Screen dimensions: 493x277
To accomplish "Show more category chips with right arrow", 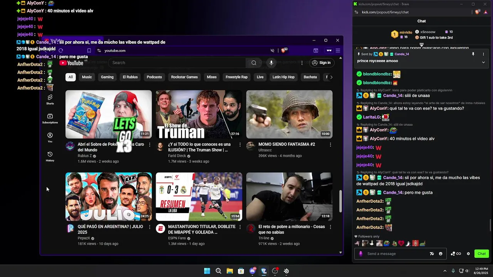I will [x=331, y=77].
